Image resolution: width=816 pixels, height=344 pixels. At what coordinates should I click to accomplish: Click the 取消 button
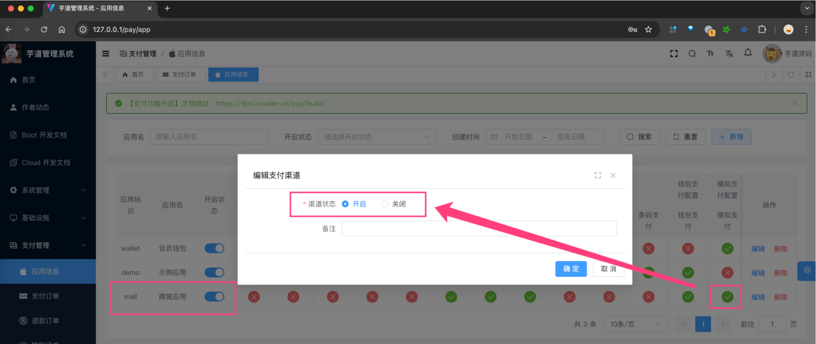tap(608, 269)
